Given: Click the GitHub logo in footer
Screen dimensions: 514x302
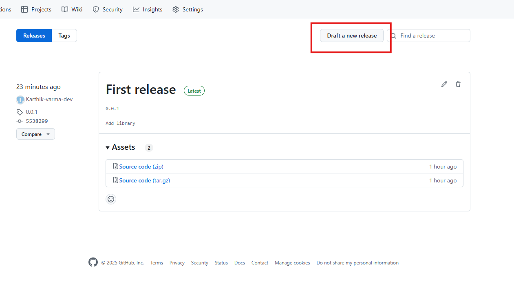Looking at the screenshot, I should coord(93,262).
